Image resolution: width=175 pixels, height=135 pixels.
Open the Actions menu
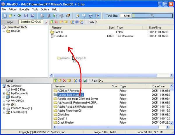13,10
